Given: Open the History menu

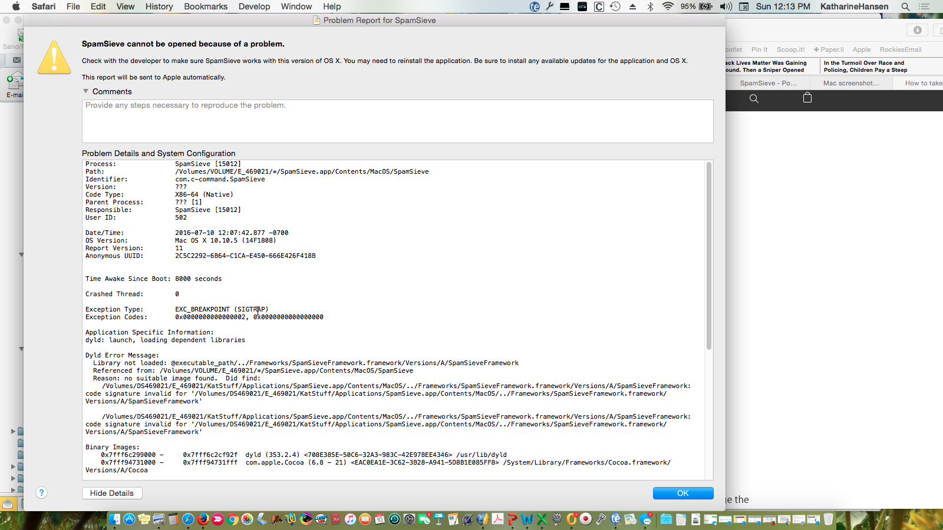Looking at the screenshot, I should tap(159, 6).
